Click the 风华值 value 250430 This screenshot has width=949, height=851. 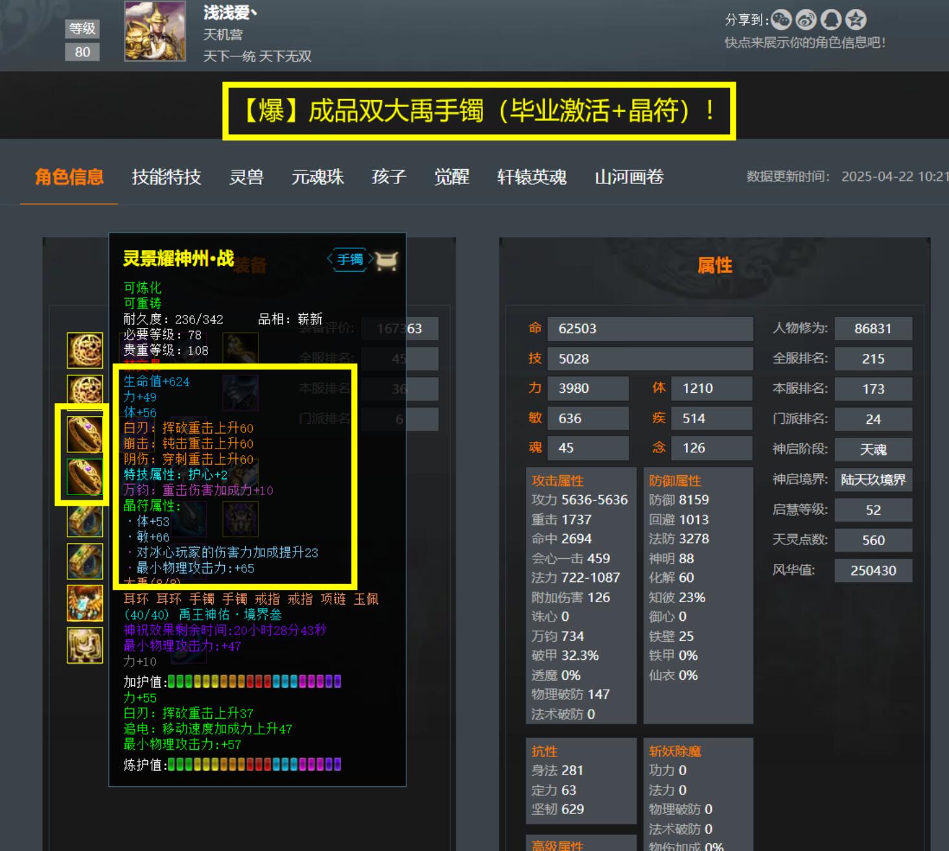pyautogui.click(x=873, y=570)
